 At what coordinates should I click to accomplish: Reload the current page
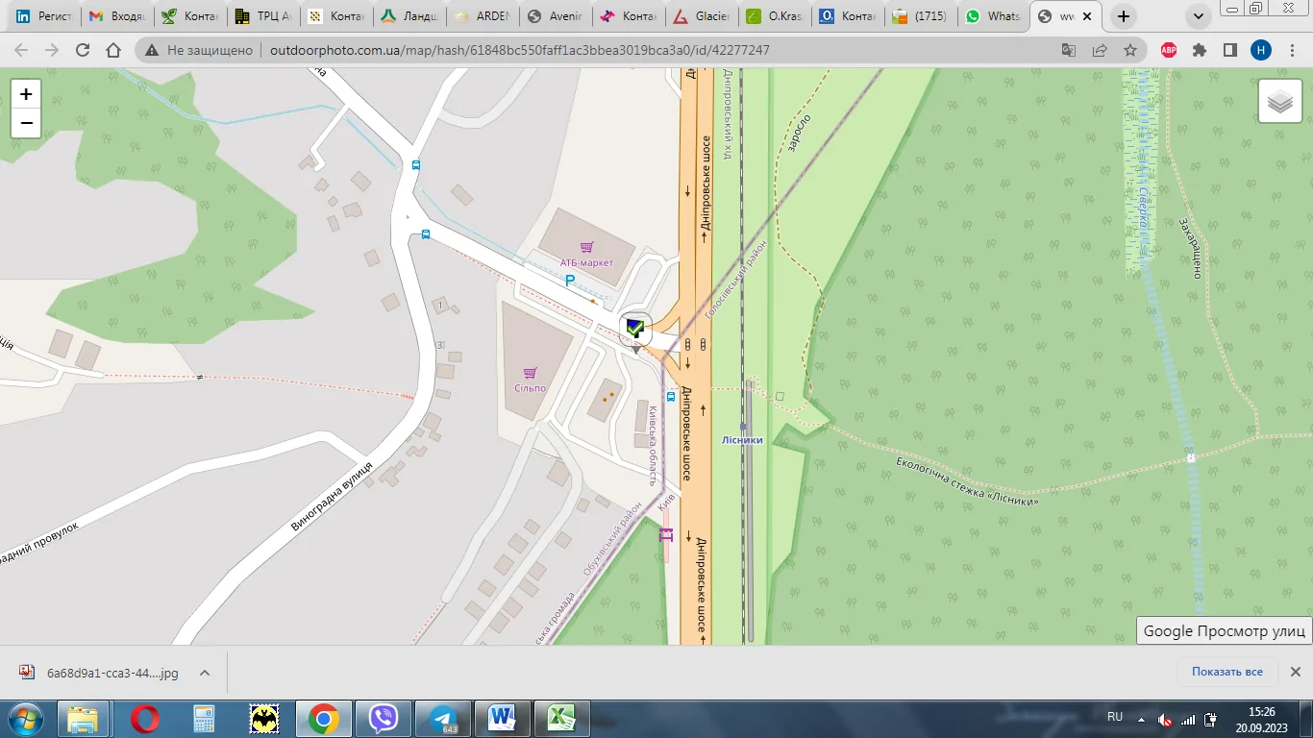pos(83,51)
